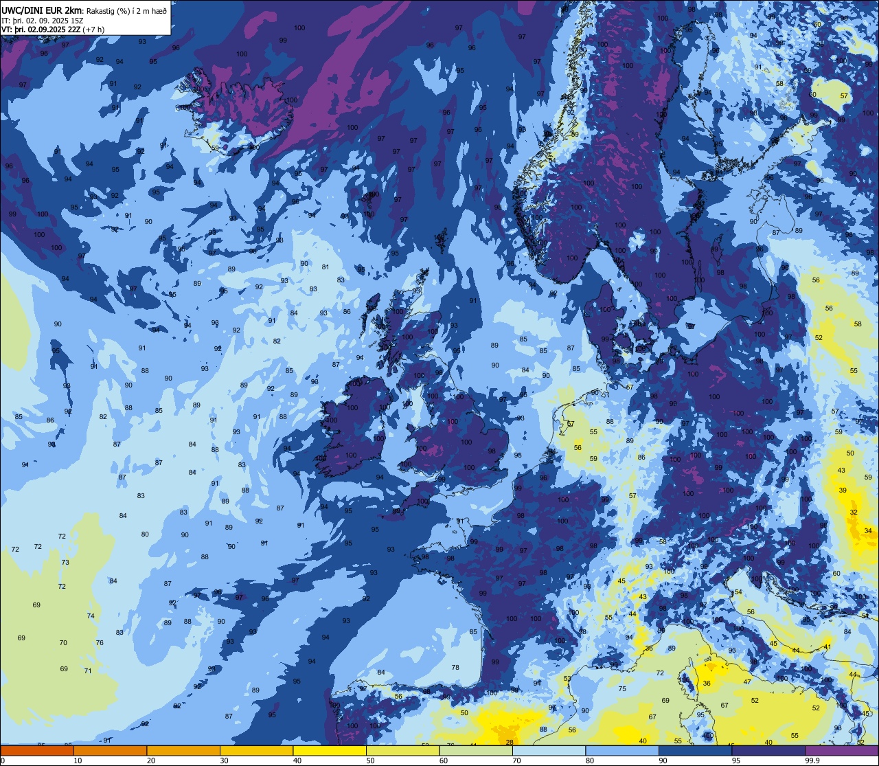Screen dimensions: 879x766
Task: Click the map value "34" on the map
Action: 868,530
